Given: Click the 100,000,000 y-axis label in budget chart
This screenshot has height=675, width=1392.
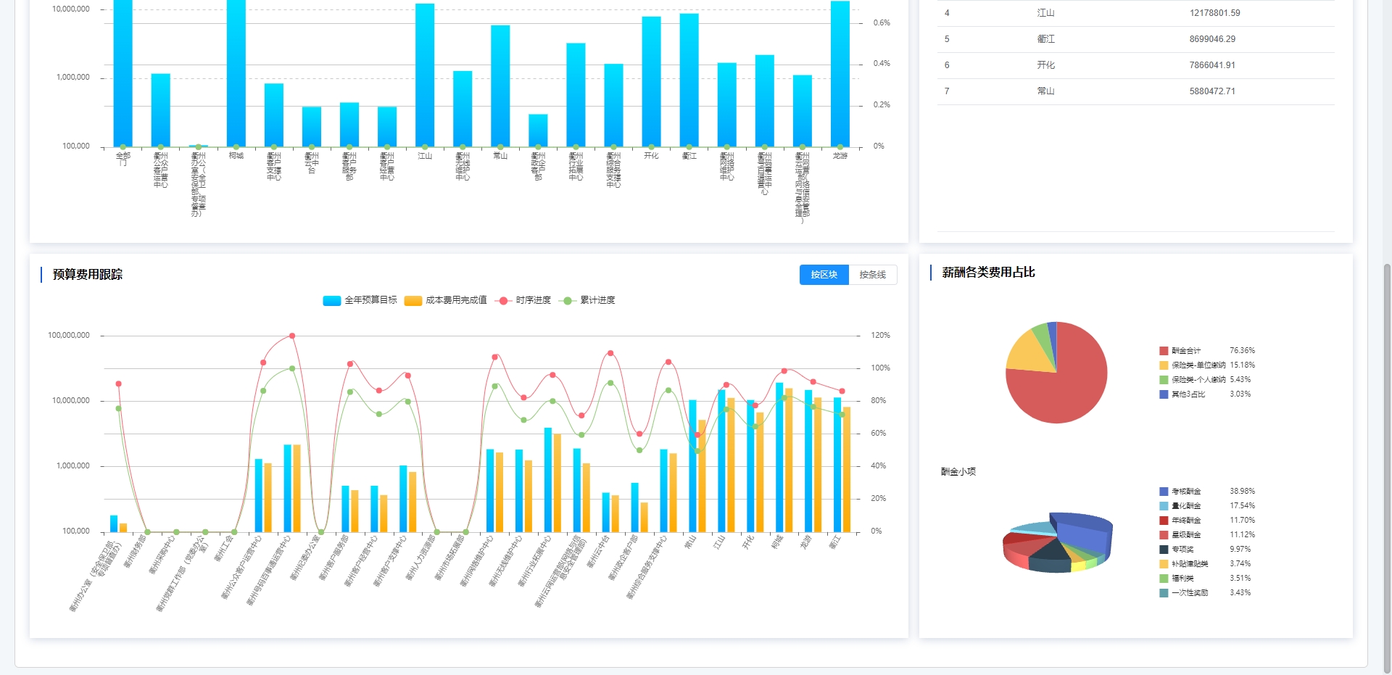Looking at the screenshot, I should tap(69, 336).
